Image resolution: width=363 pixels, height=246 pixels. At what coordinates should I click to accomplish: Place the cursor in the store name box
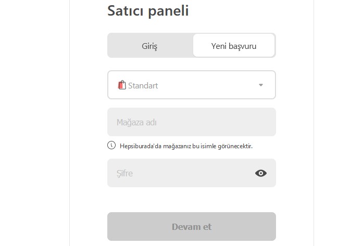click(x=191, y=122)
